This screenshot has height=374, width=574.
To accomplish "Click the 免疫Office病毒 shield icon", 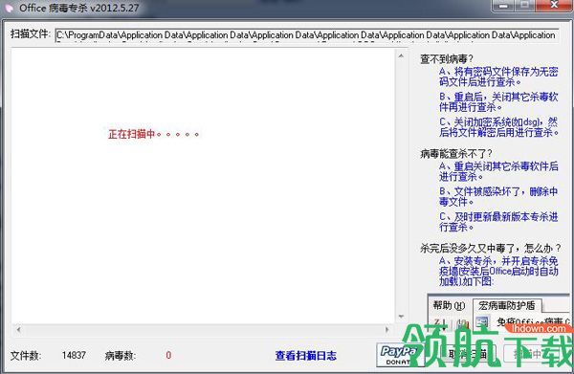I will tap(482, 321).
